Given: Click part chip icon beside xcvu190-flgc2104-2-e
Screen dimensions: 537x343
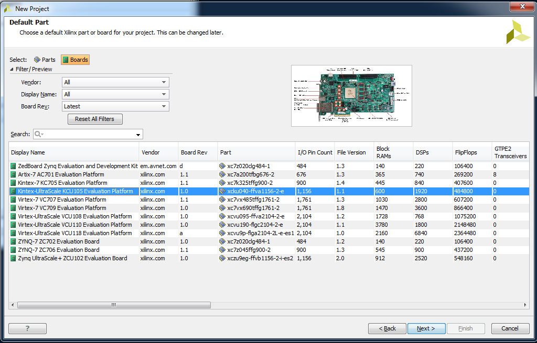Looking at the screenshot, I should pyautogui.click(x=222, y=225).
